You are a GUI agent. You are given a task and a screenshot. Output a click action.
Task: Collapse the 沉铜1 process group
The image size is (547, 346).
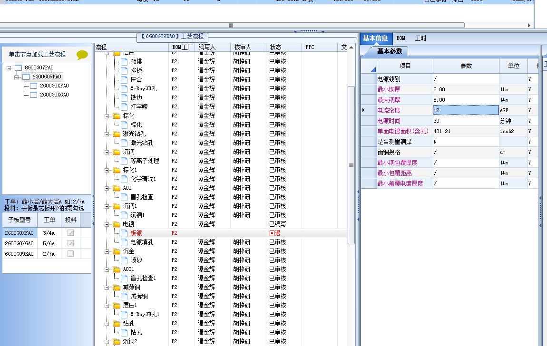pyautogui.click(x=107, y=207)
